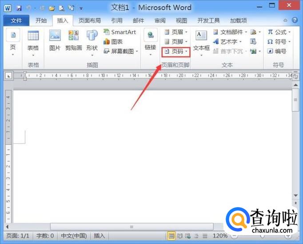Collapse the ribbon with the caret icon
The width and height of the screenshot is (303, 244).
pos(285,20)
